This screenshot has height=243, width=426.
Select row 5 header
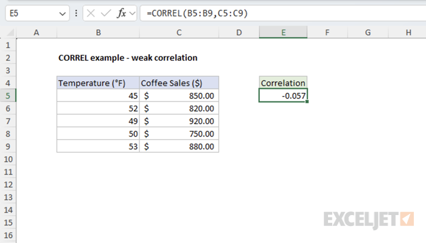pyautogui.click(x=8, y=96)
